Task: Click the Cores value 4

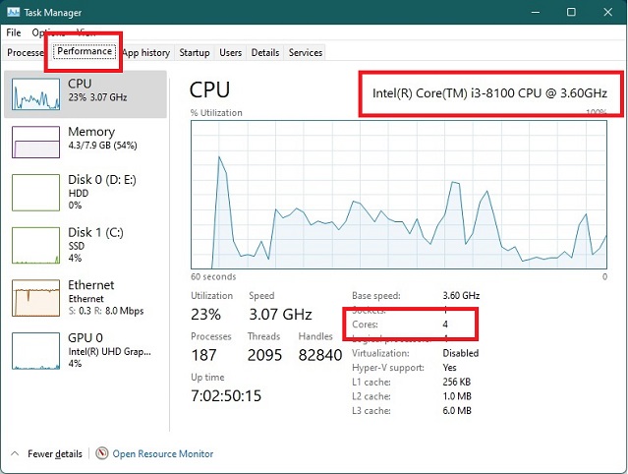Action: coord(445,325)
